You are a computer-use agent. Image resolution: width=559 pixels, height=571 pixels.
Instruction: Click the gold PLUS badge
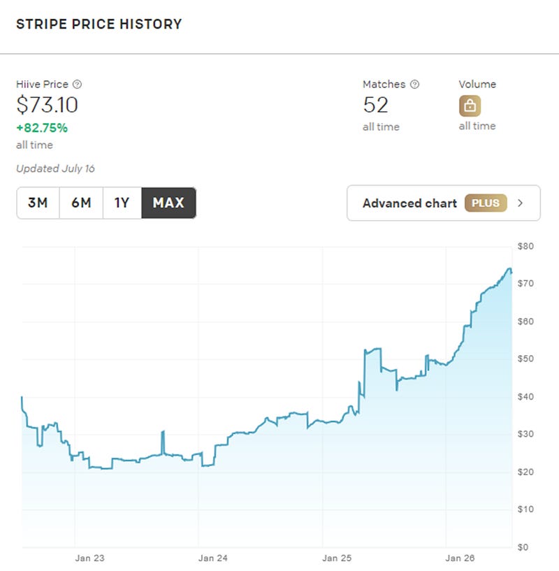(x=486, y=203)
